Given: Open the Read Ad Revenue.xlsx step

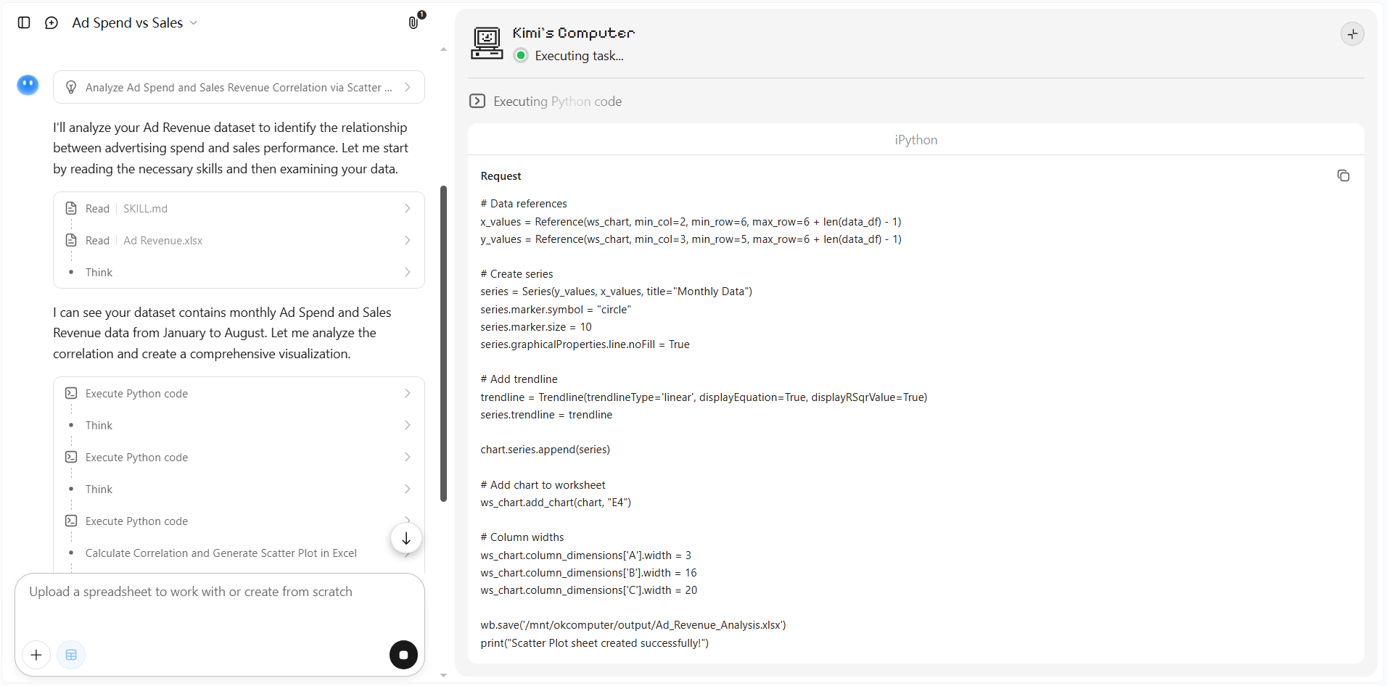Looking at the screenshot, I should click(x=239, y=241).
